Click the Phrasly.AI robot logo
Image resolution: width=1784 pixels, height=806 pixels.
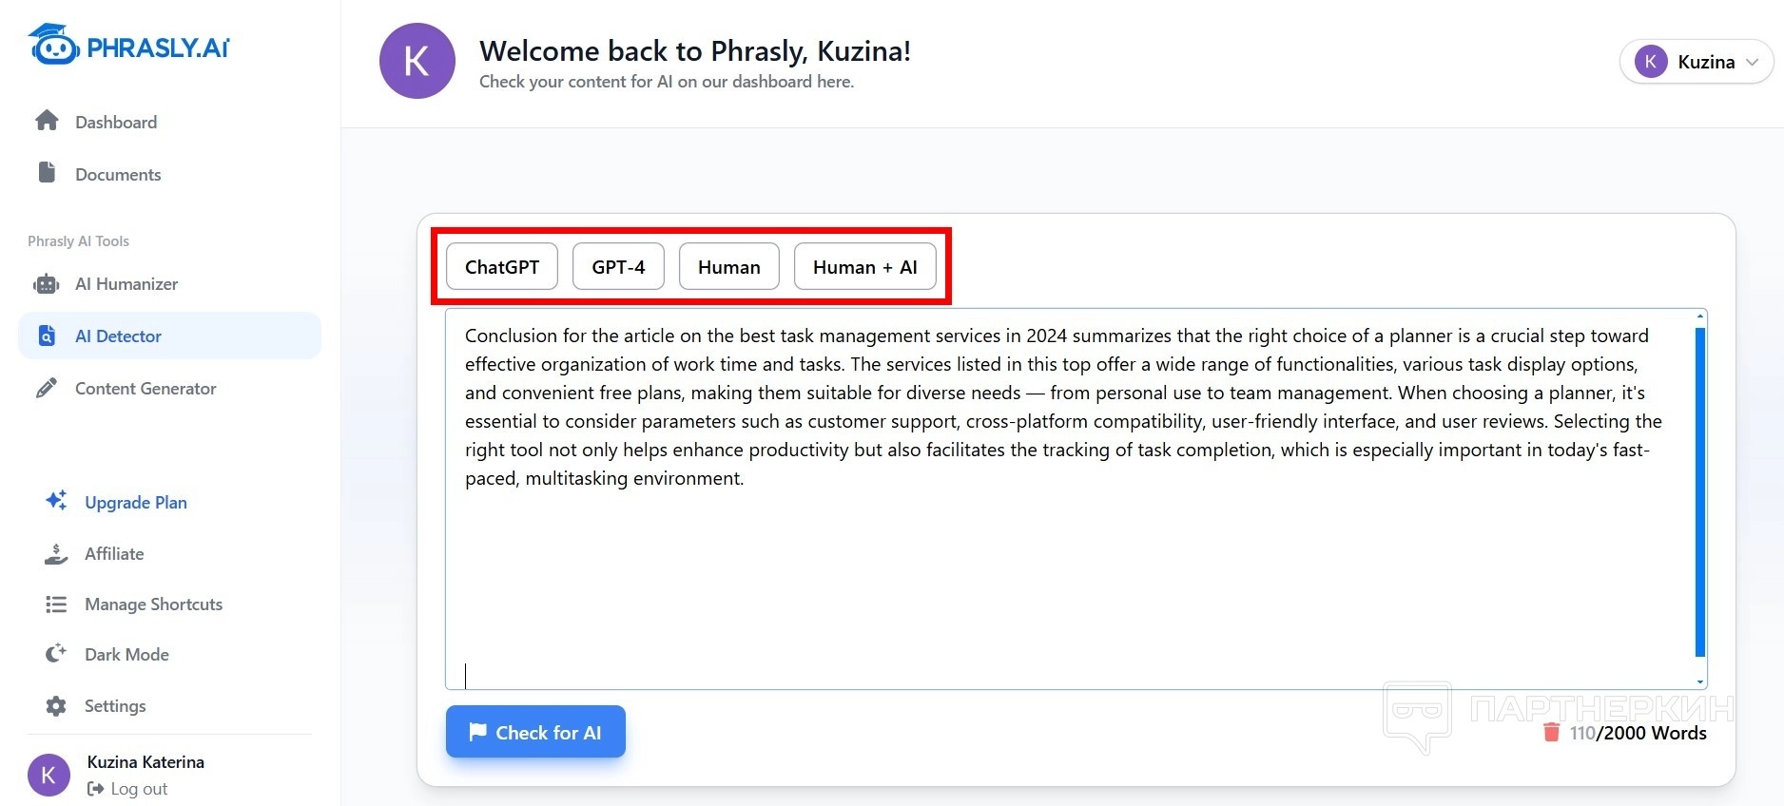[x=54, y=45]
